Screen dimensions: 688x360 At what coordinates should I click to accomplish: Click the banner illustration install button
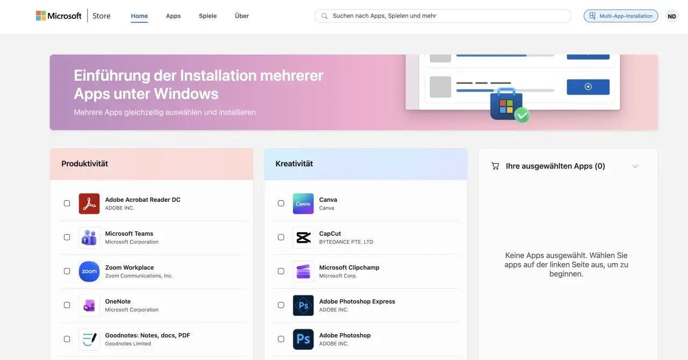tap(588, 87)
